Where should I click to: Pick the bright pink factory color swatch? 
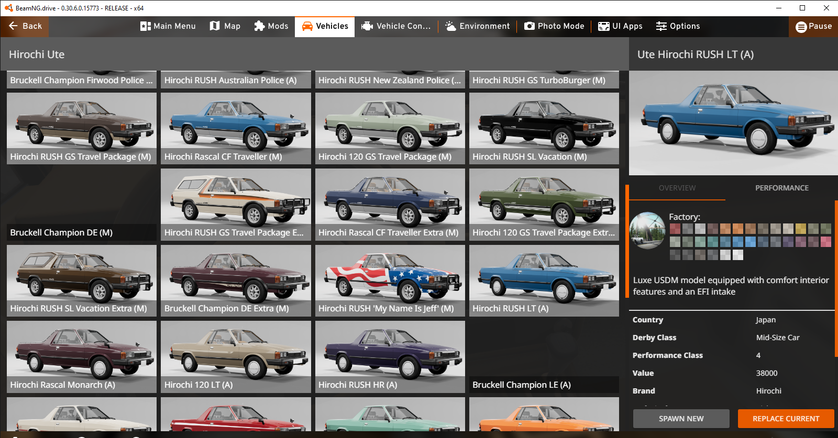826,241
